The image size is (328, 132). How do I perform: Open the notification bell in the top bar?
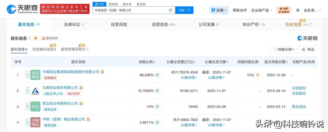pyautogui.click(x=298, y=10)
